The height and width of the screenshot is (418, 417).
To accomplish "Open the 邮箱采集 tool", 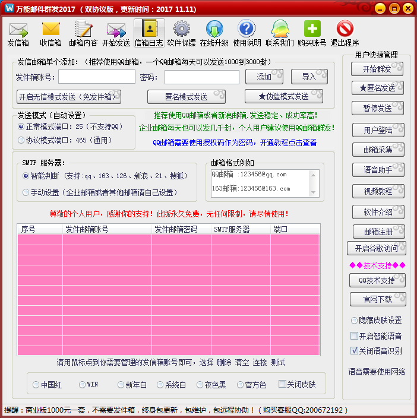I will click(378, 150).
